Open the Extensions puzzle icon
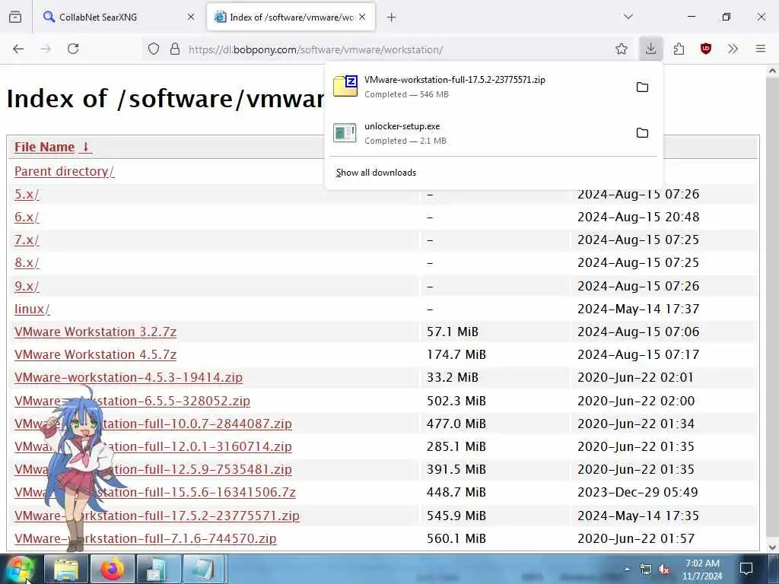This screenshot has height=584, width=779. [679, 49]
